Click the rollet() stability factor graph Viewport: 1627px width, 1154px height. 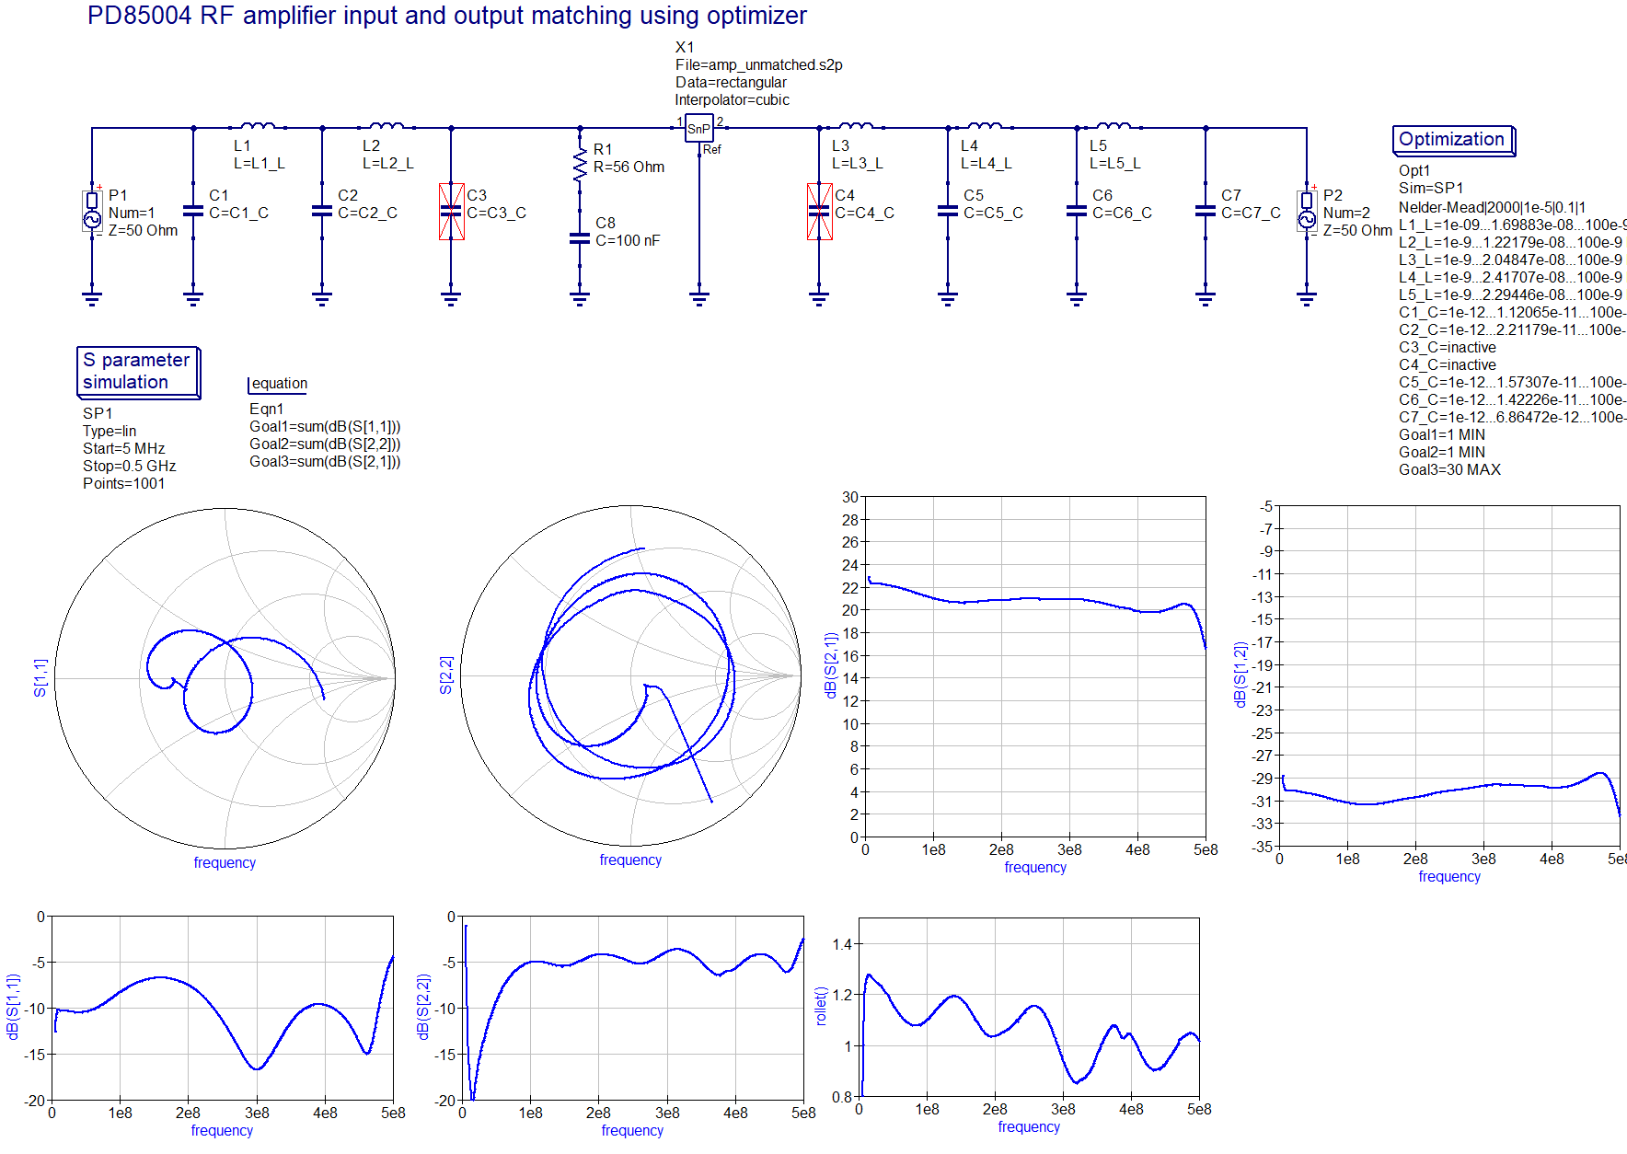pyautogui.click(x=1029, y=1007)
